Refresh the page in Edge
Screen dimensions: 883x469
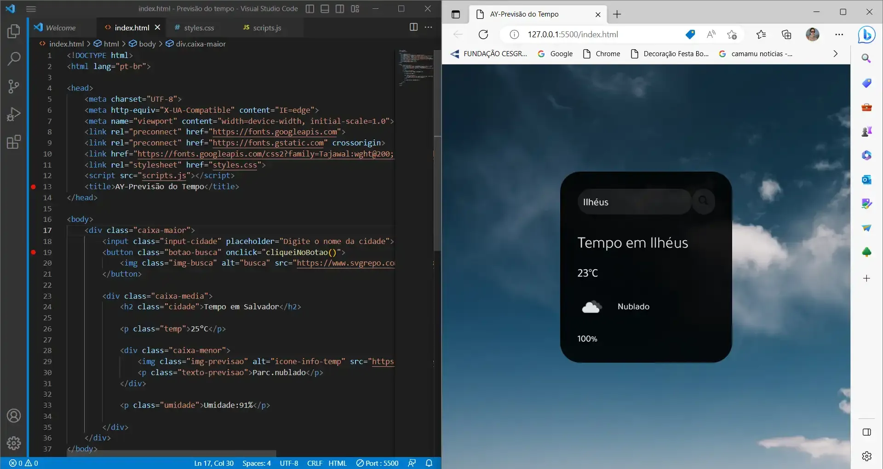(483, 35)
